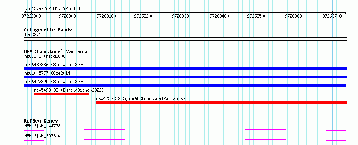Viewport: 358px width, 145px height.
Task: Select the nsv1045777 blue variant bar
Action: [185, 77]
